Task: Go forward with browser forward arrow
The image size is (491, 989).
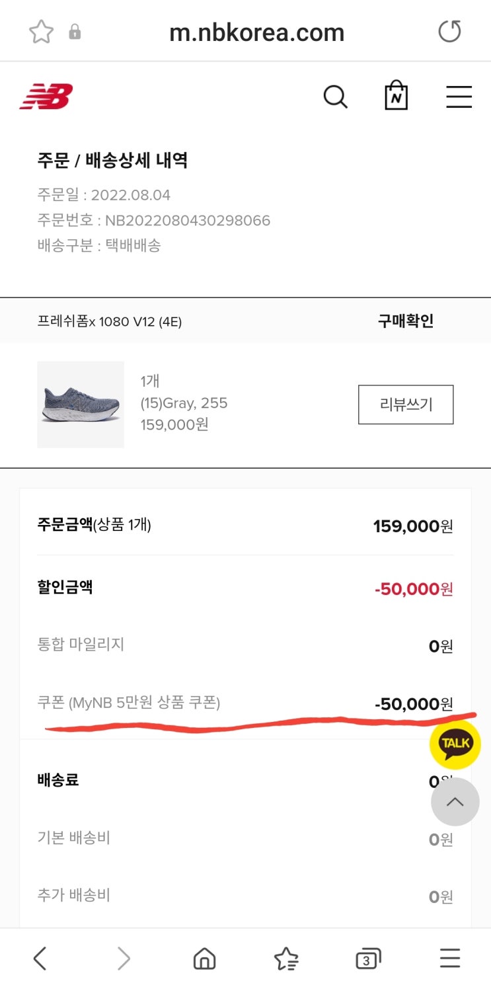Action: 123,958
